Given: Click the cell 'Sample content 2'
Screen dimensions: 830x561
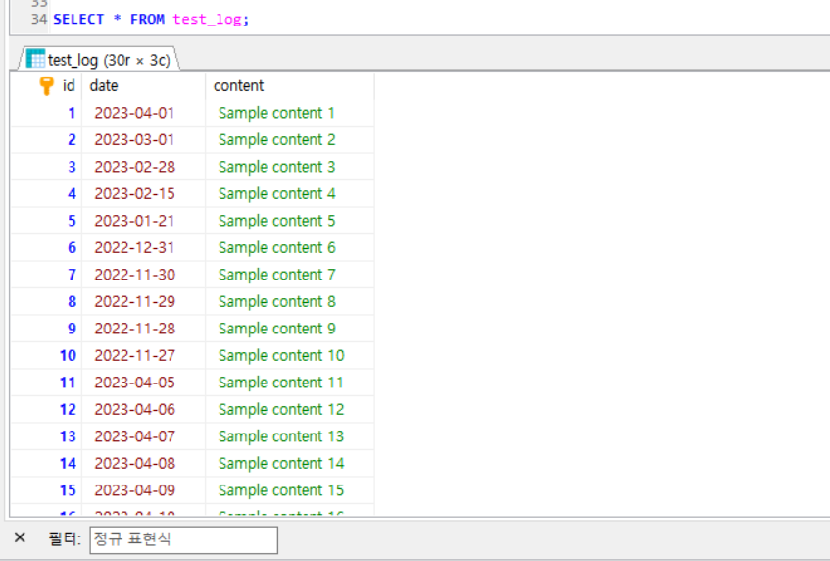Looking at the screenshot, I should pos(290,140).
